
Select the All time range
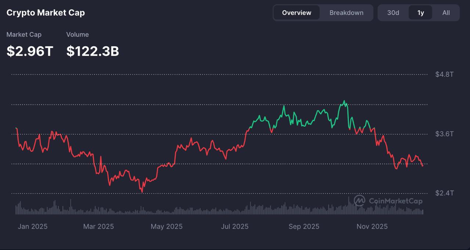coord(446,13)
